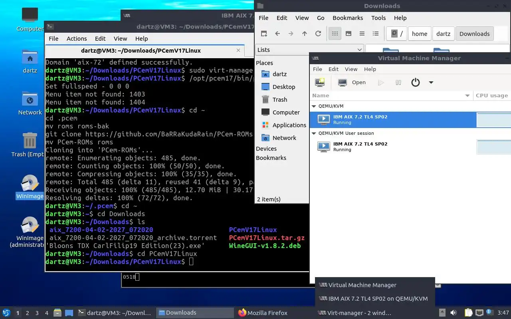Image resolution: width=511 pixels, height=319 pixels.
Task: Click the show desktop icon on taskbar
Action: coord(69,313)
